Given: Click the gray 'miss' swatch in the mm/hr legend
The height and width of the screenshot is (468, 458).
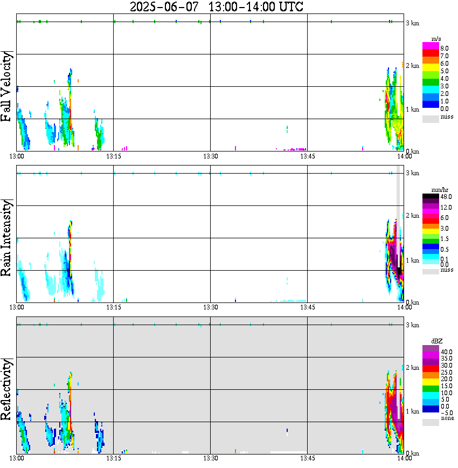Looking at the screenshot, I should pos(431,272).
